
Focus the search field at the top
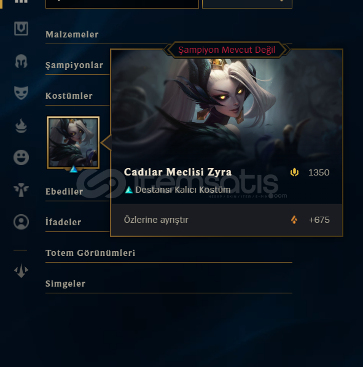(x=122, y=4)
